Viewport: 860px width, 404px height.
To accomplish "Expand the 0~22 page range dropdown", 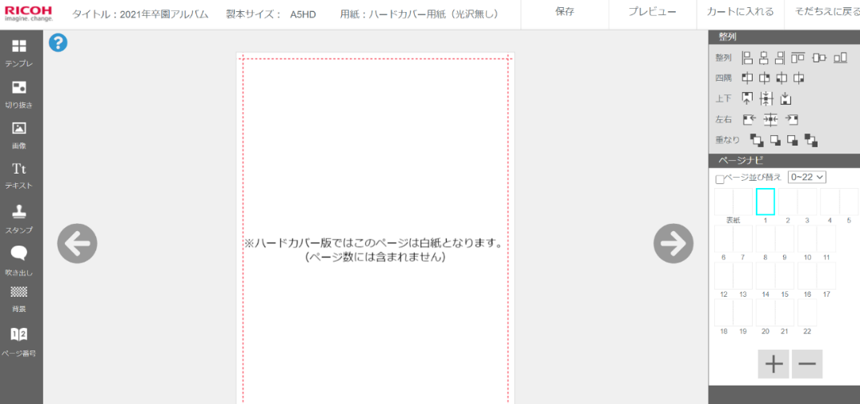I will (806, 177).
